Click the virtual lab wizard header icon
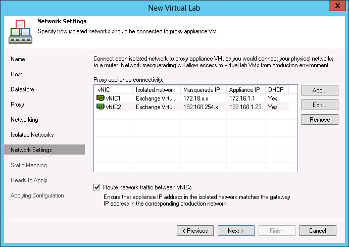Screen dimensions: 349x247 click(20, 31)
